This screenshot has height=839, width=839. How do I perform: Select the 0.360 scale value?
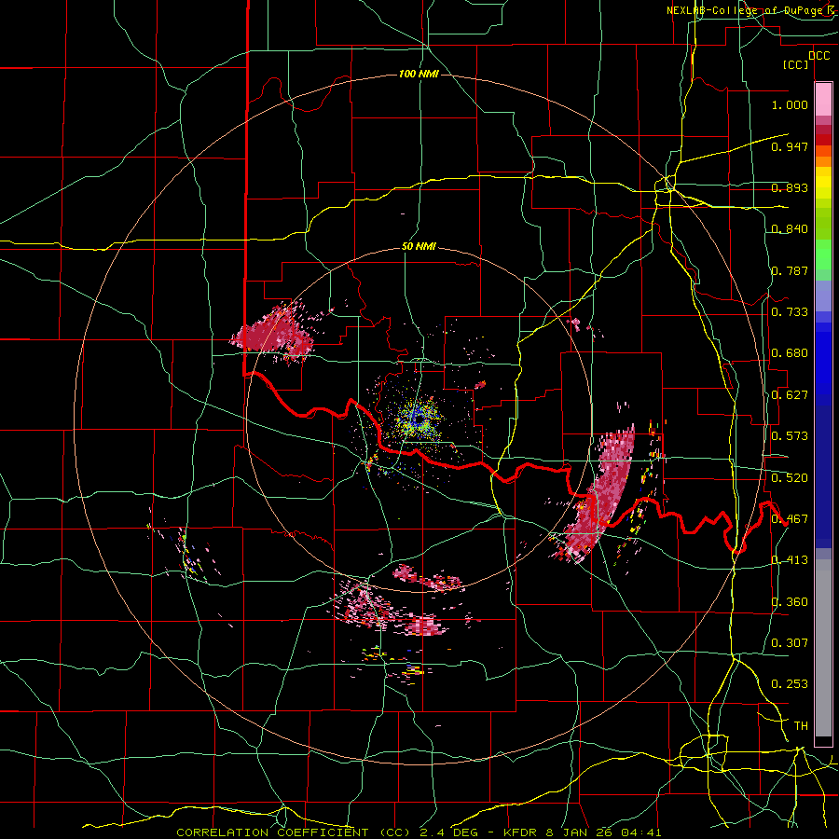[x=790, y=602]
